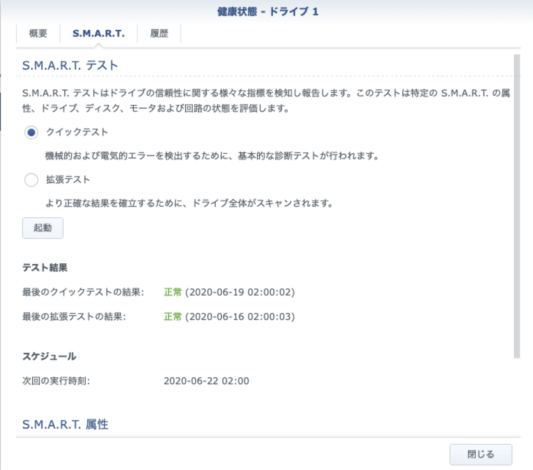Choose the 拡張テスト test option
The width and height of the screenshot is (533, 470).
coord(31,180)
